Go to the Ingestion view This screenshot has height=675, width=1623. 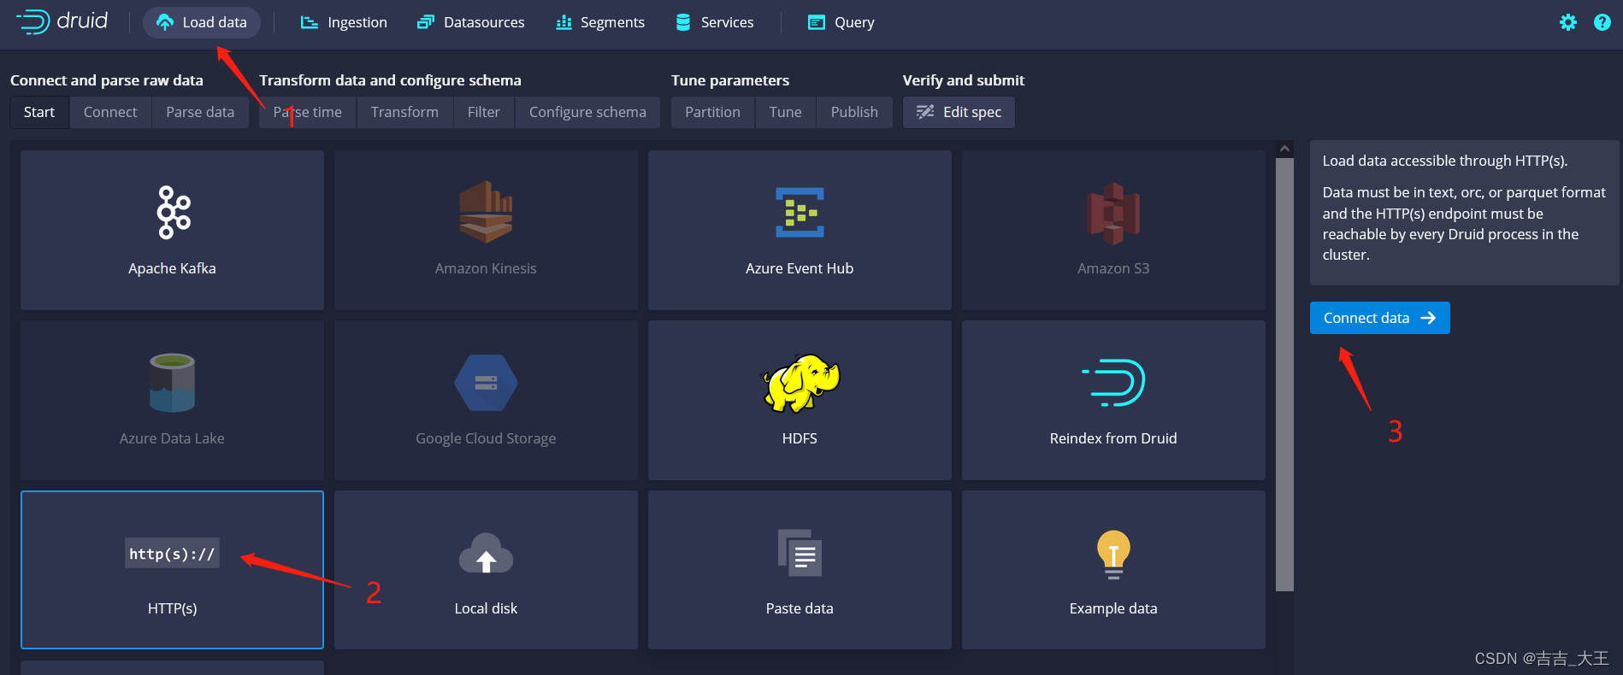[x=344, y=22]
